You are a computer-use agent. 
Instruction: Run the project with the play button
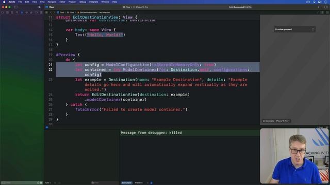pos(39,7)
